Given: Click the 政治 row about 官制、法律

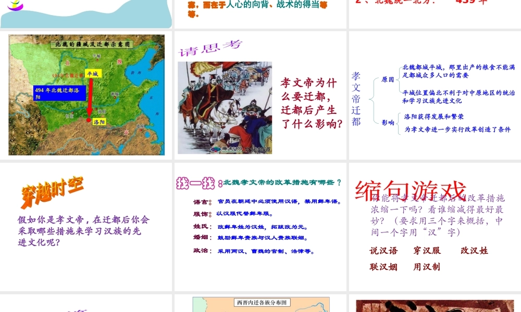Looking at the screenshot, I should 254,251.
